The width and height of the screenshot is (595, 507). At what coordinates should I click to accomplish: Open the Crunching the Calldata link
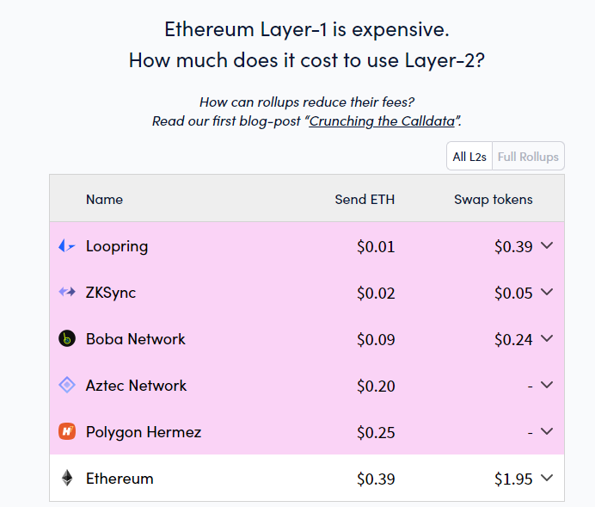click(x=382, y=121)
